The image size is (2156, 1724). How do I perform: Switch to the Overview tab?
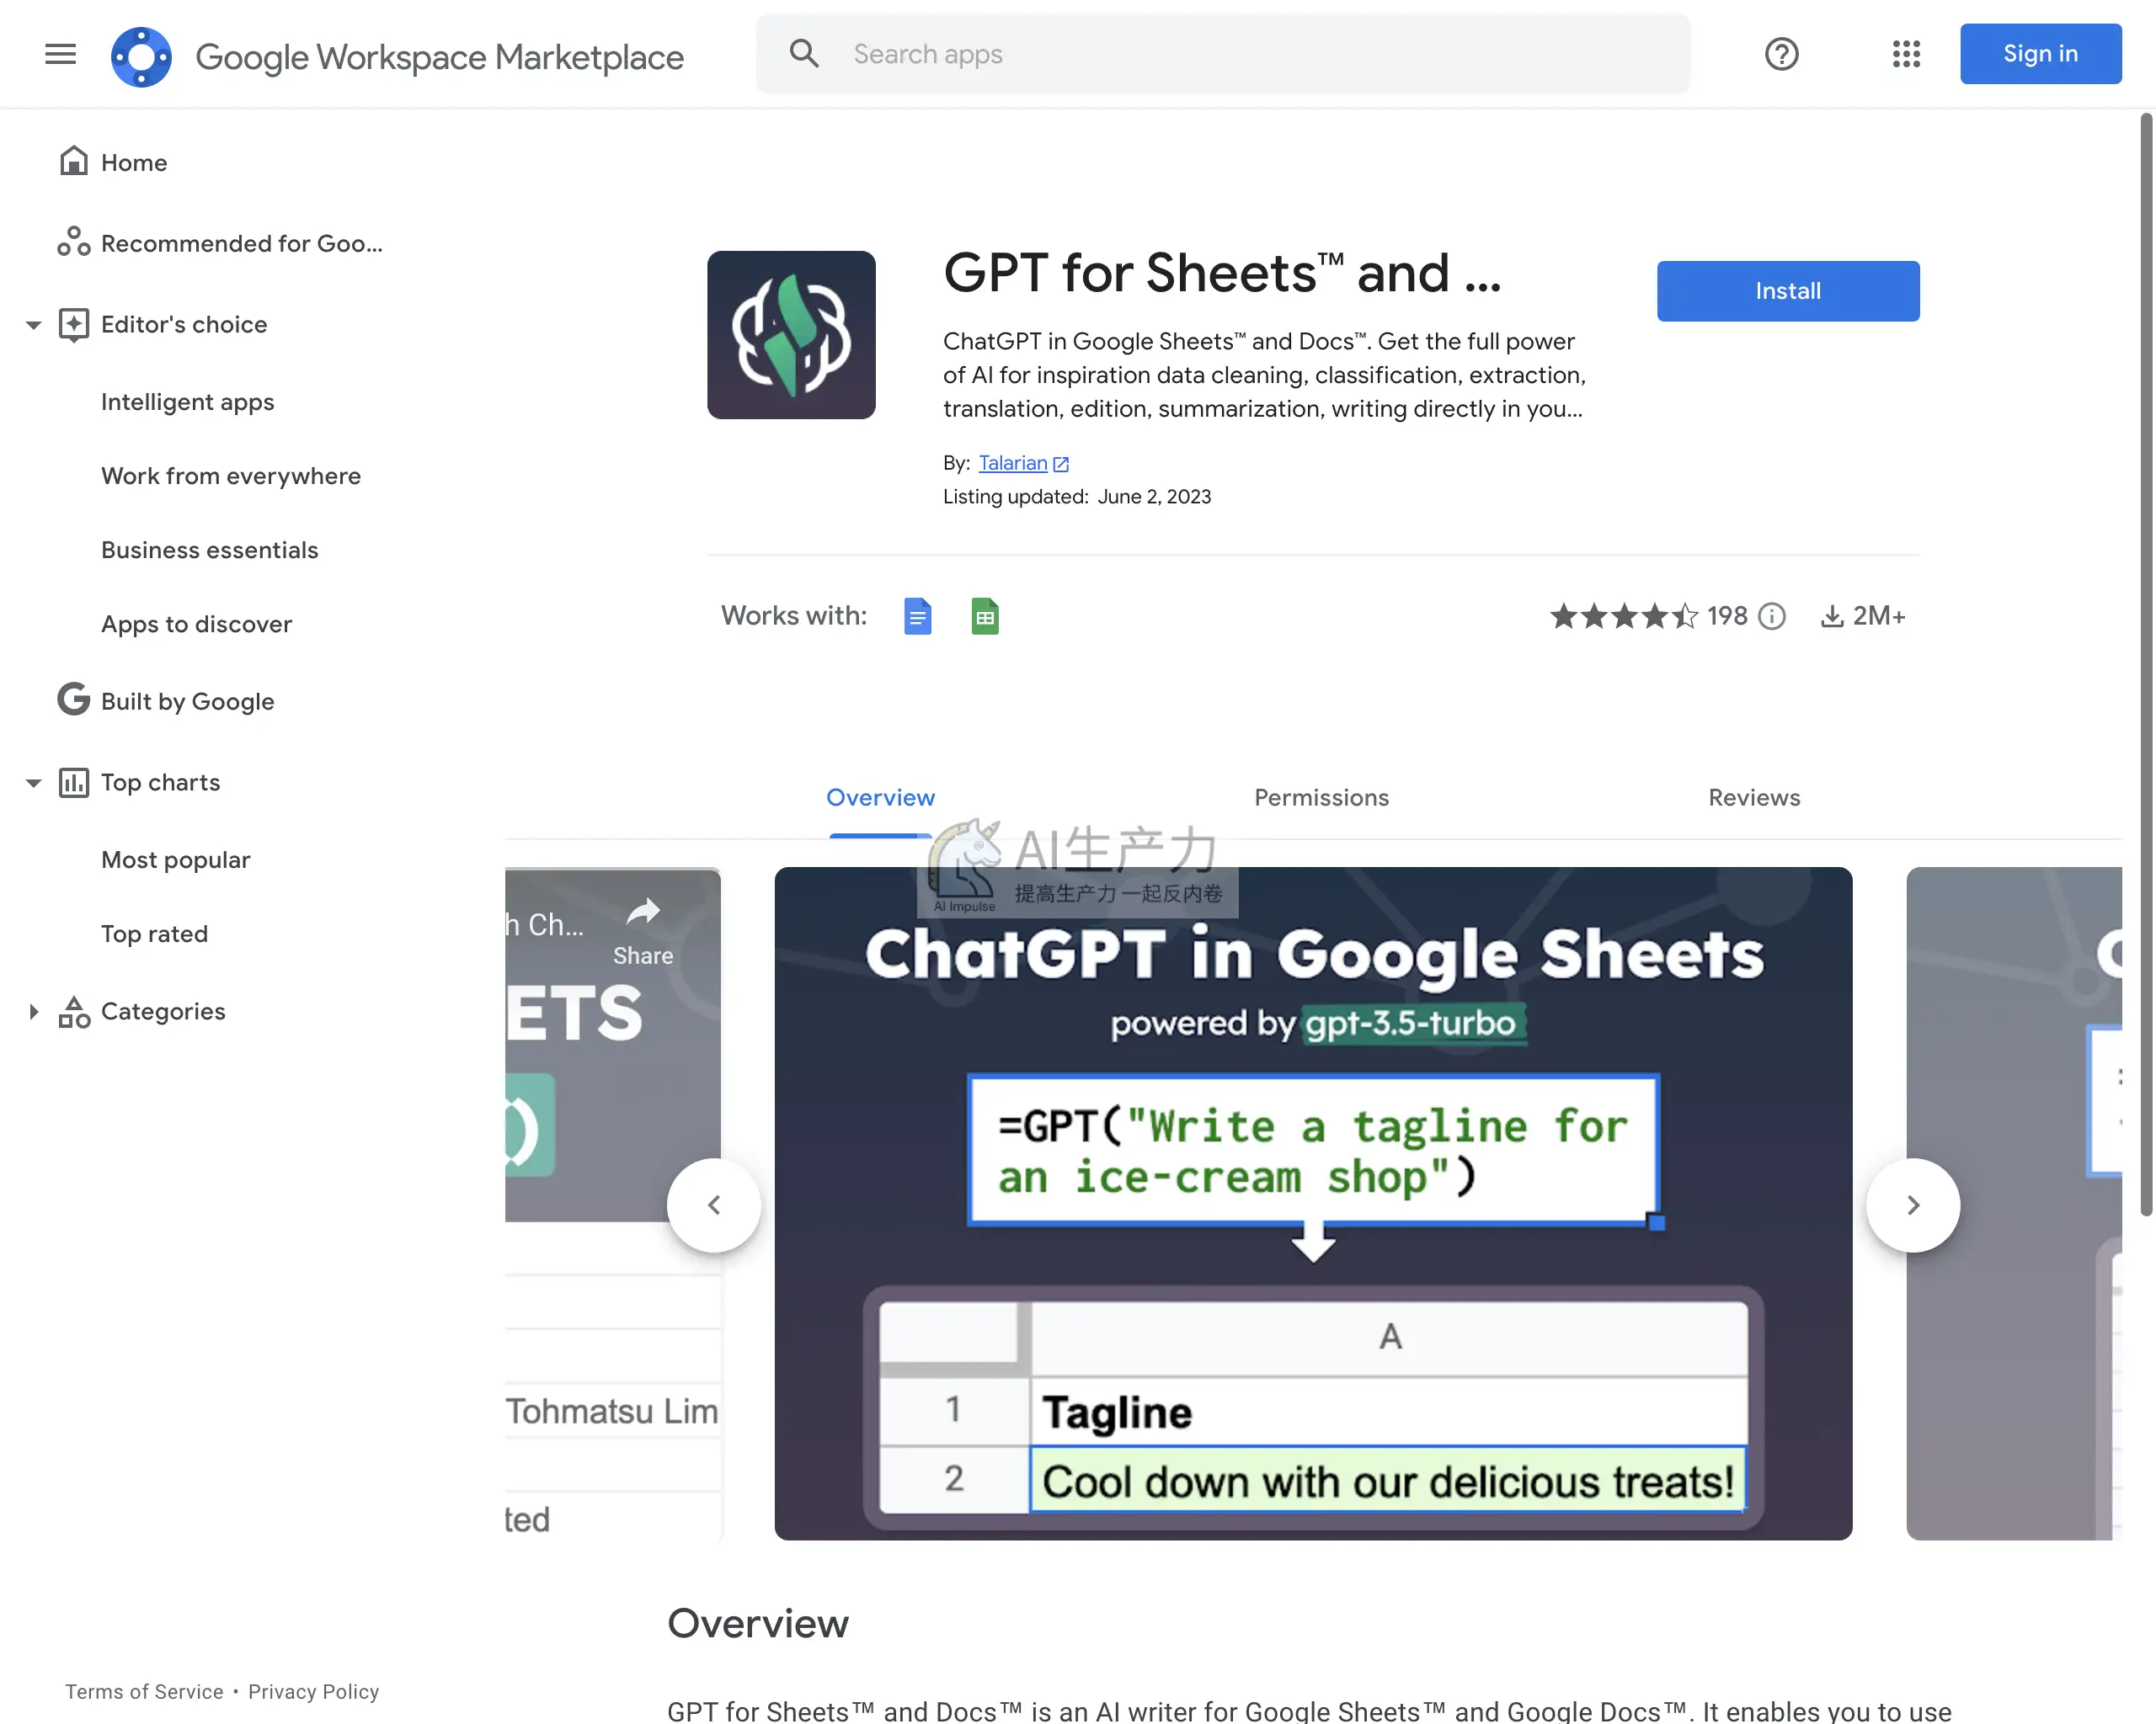tap(880, 797)
